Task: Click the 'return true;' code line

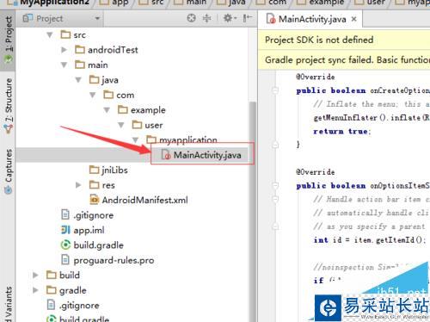Action: pyautogui.click(x=342, y=132)
